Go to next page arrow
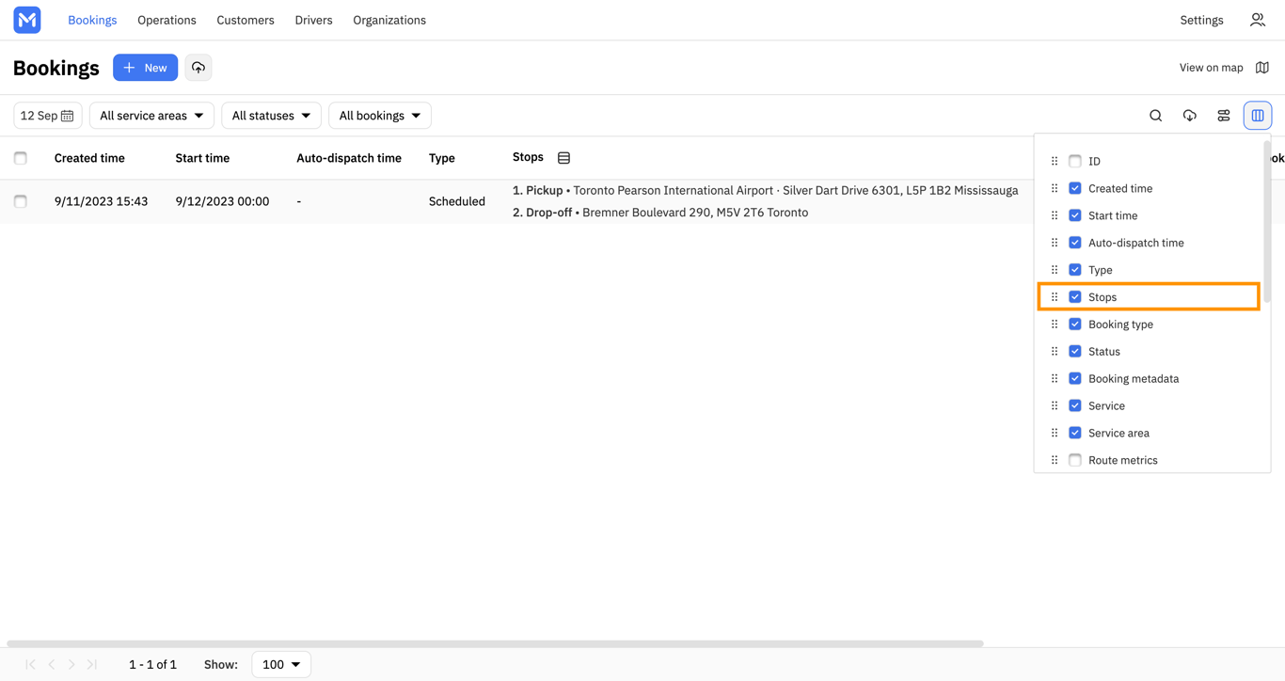This screenshot has height=681, width=1285. pyautogui.click(x=71, y=664)
